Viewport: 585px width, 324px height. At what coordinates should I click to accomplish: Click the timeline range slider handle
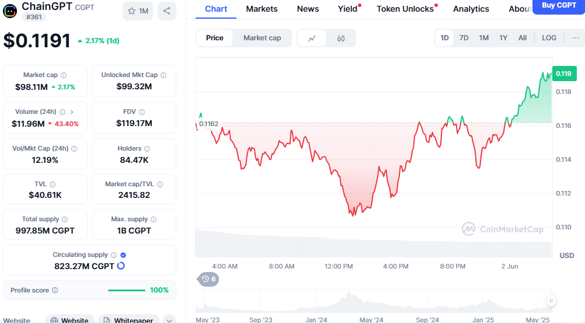pyautogui.click(x=551, y=301)
